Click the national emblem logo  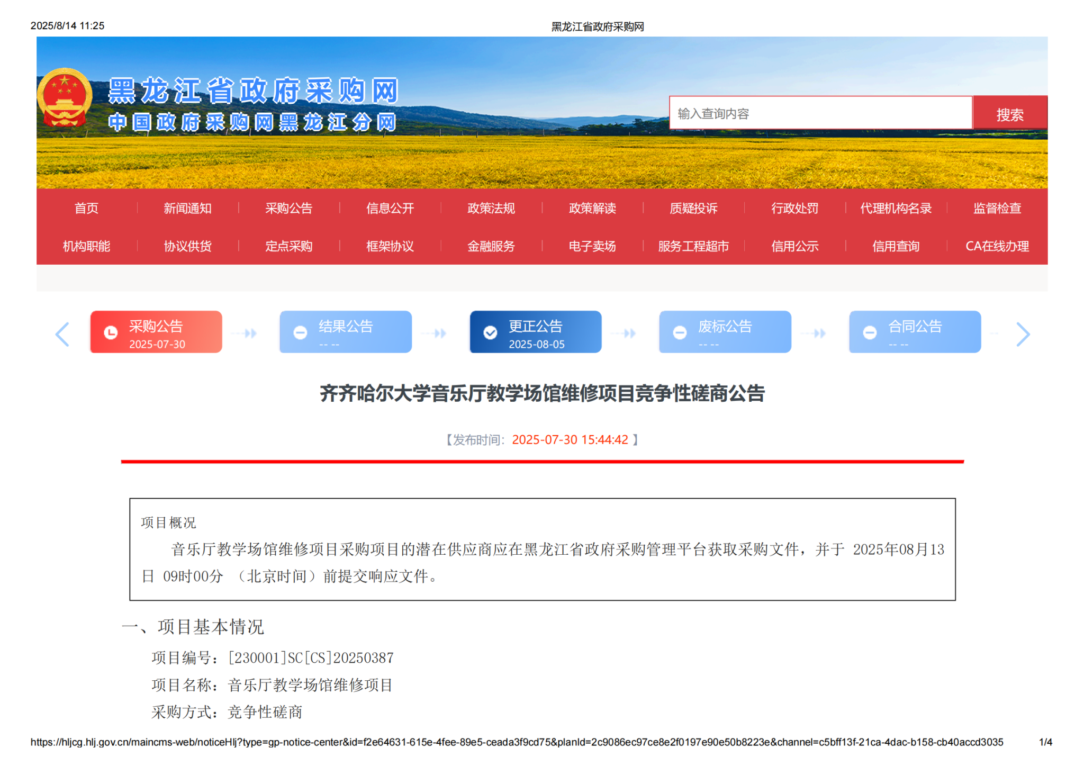(64, 97)
